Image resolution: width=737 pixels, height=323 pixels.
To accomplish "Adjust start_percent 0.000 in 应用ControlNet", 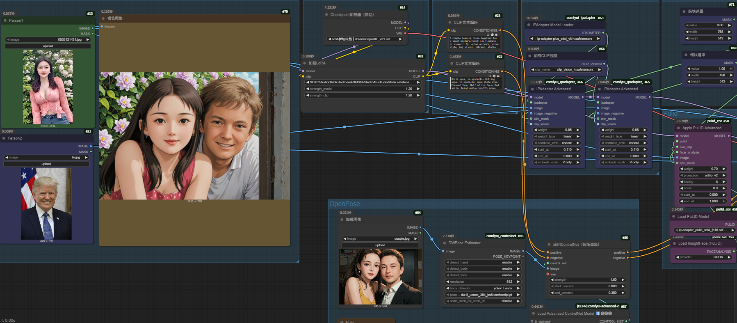I will point(587,286).
